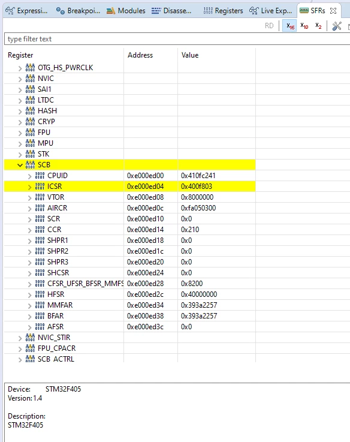Viewport: 350px width, 442px height.
Task: Select the BFAR register row
Action: (x=129, y=316)
